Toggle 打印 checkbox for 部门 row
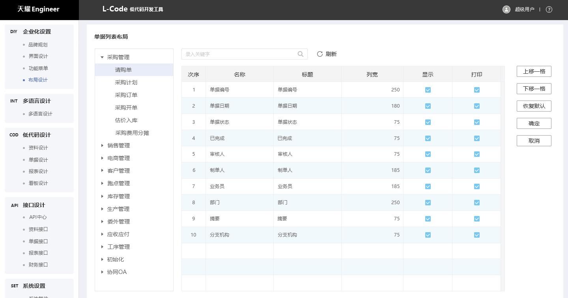The width and height of the screenshot is (568, 298). click(477, 203)
